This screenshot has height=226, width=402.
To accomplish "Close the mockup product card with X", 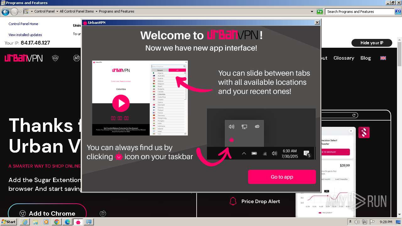I will (x=351, y=131).
